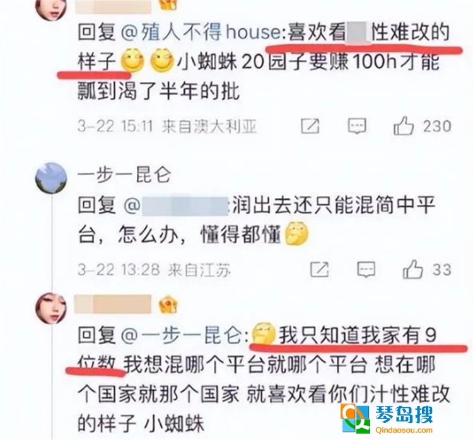Viewport: 473px width, 440px height.
Task: Select the timestamp 3-22 15:11
Action: pyautogui.click(x=116, y=125)
